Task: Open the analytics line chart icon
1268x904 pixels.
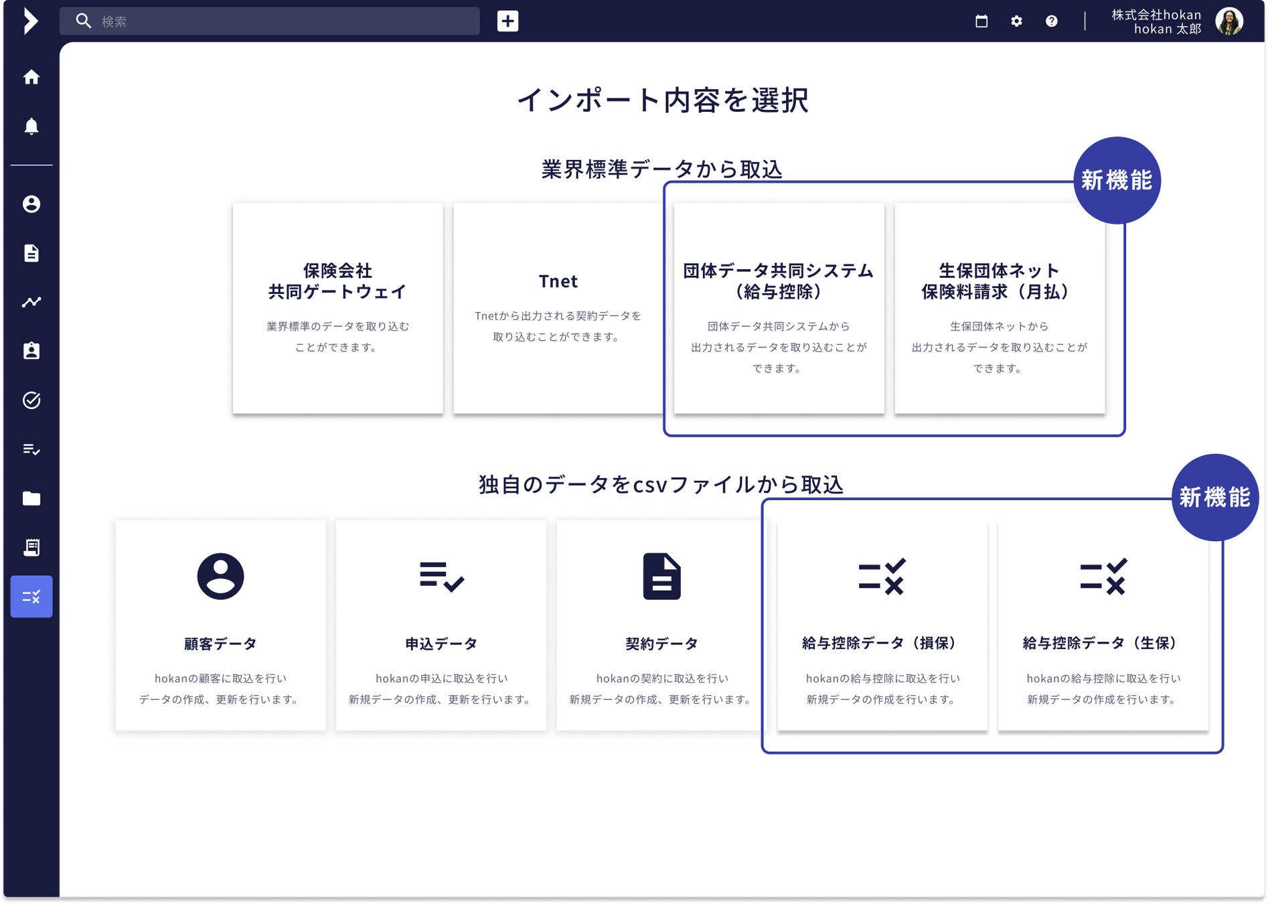Action: pos(31,302)
